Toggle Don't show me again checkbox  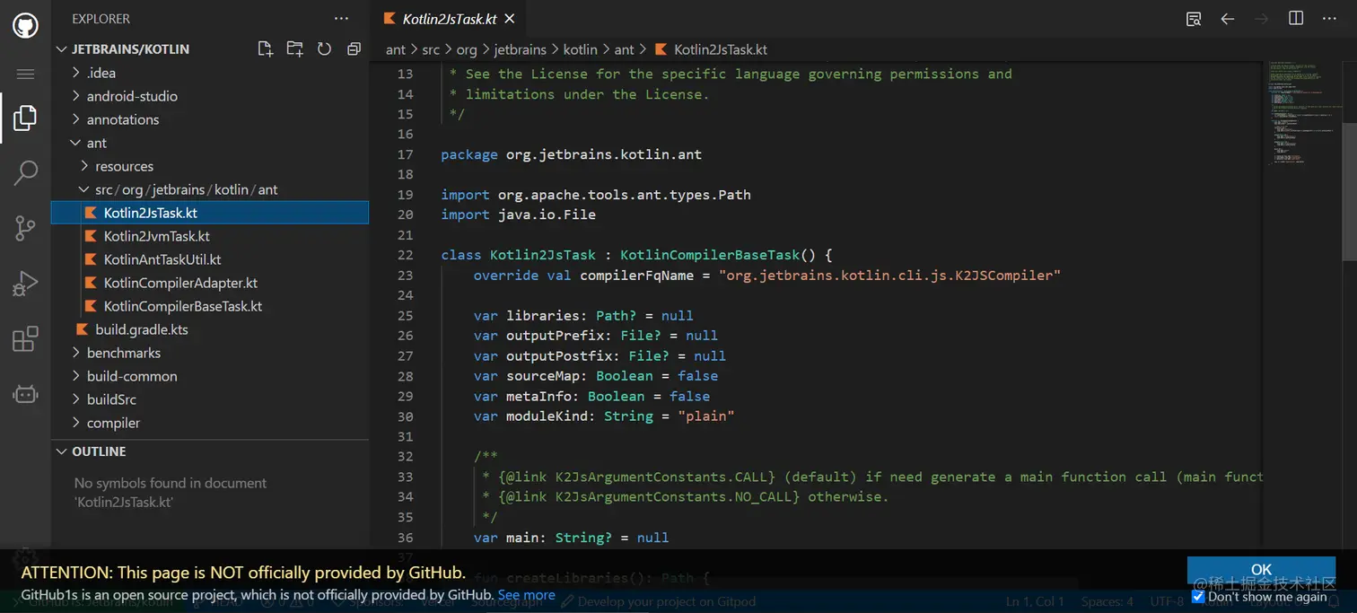click(1198, 596)
